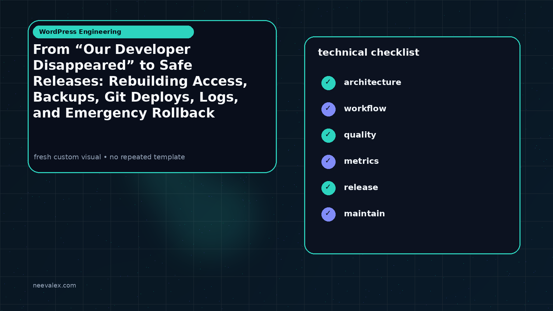The image size is (553, 311).
Task: Click the quality checkmark icon
Action: coord(328,135)
